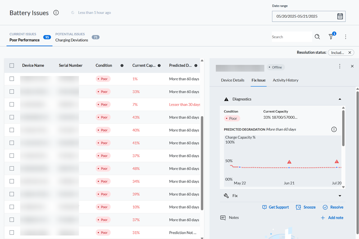The height and width of the screenshot is (239, 359).
Task: Click the search magnifier icon
Action: click(x=317, y=37)
